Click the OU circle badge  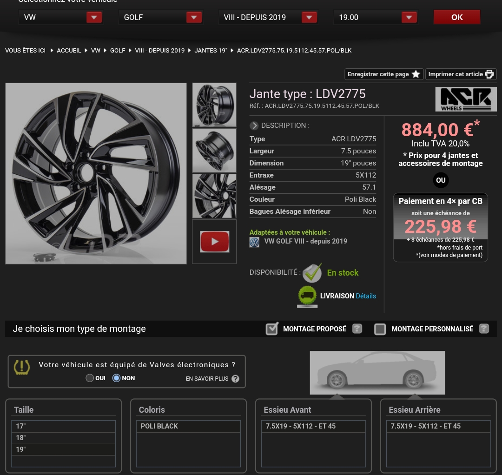click(441, 180)
